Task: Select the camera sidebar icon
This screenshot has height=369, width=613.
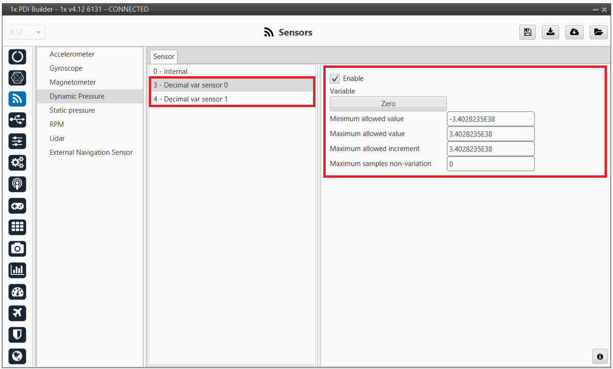Action: [x=17, y=249]
